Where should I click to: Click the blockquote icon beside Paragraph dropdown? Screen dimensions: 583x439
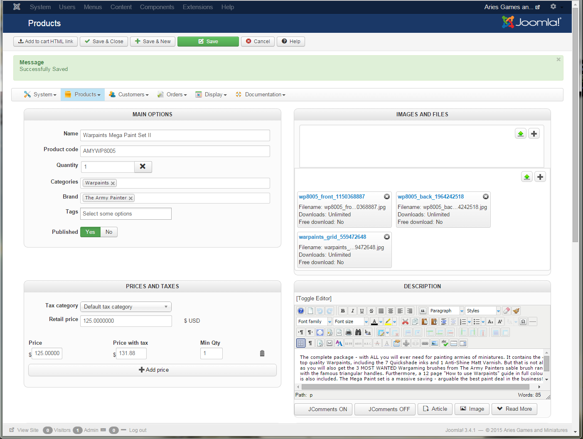[423, 311]
